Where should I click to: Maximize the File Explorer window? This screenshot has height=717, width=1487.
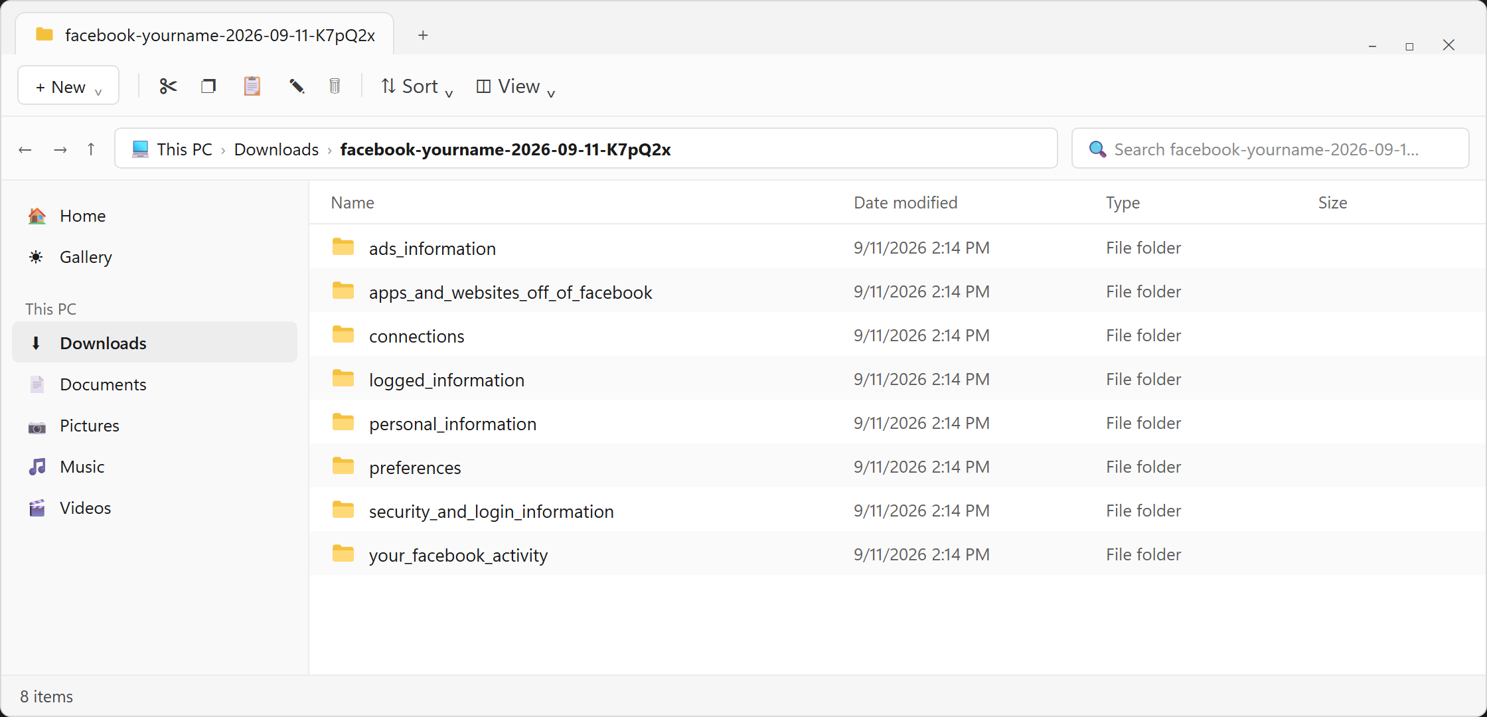pos(1409,46)
